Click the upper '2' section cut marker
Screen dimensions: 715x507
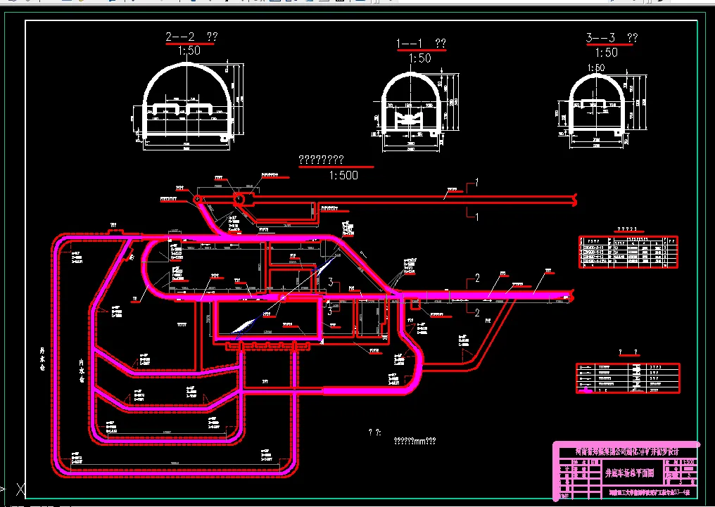(x=477, y=278)
